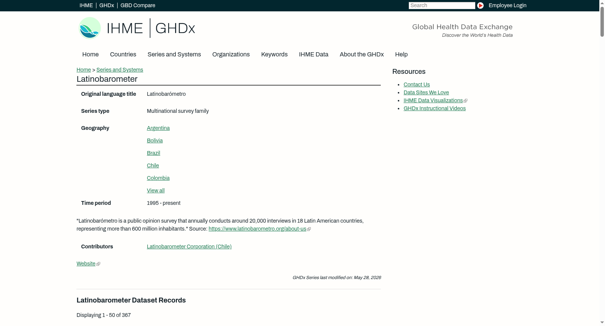Click the 'Latinobarómetro' original title value
Image resolution: width=605 pixels, height=326 pixels.
coord(166,94)
